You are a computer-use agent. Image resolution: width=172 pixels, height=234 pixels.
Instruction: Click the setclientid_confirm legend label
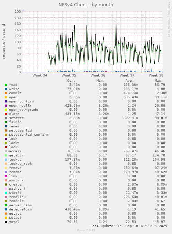pyautogui.click(x=29, y=135)
